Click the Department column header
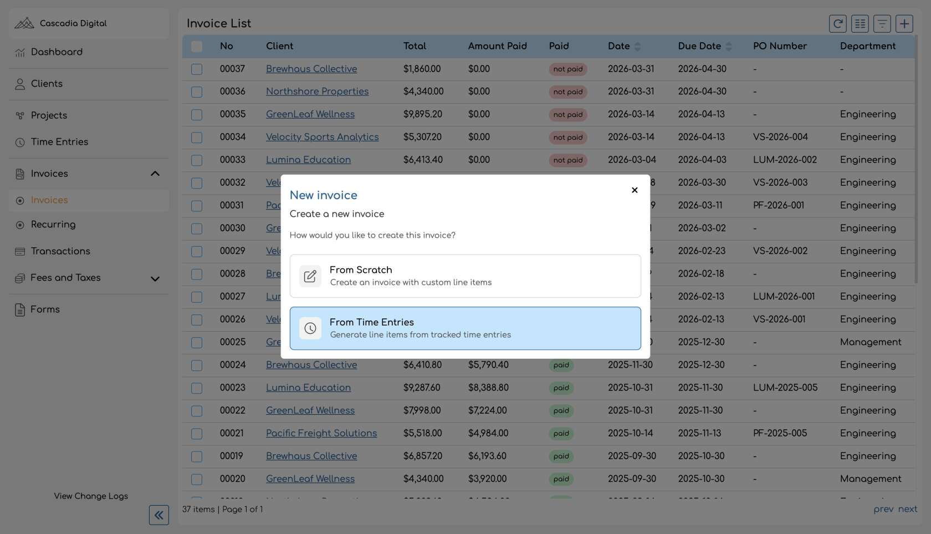 (x=868, y=46)
